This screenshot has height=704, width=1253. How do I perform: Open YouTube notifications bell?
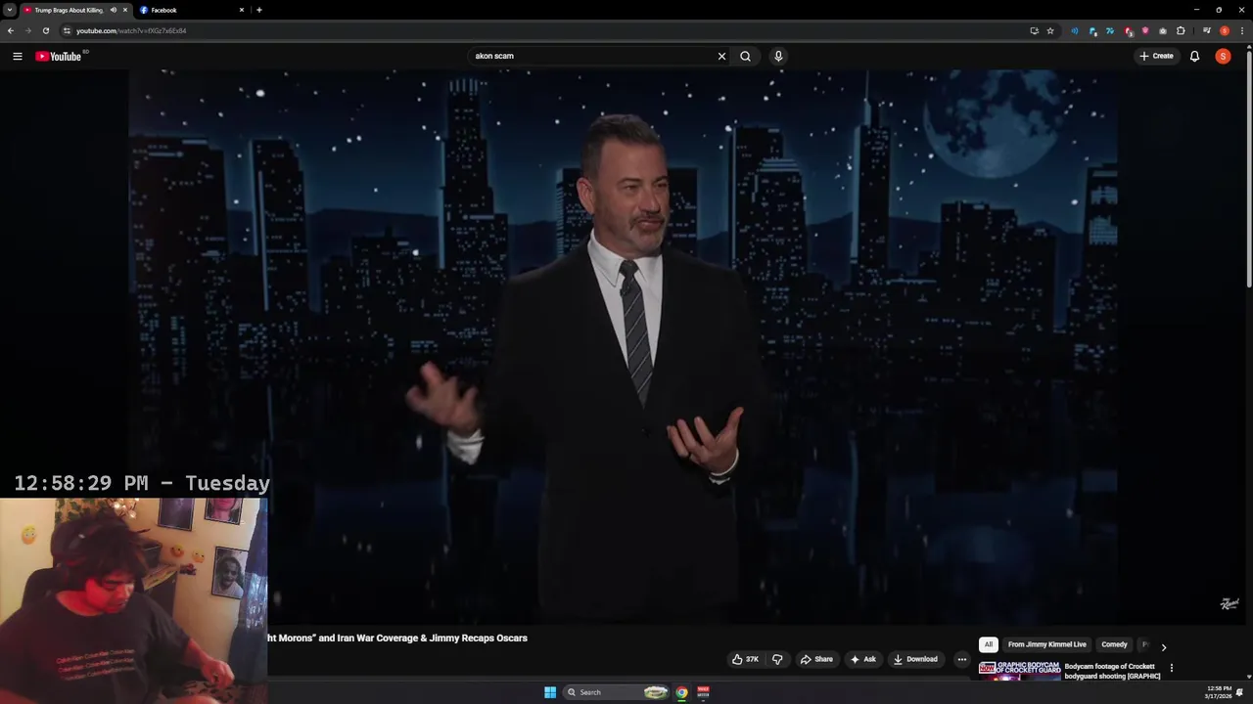pyautogui.click(x=1194, y=56)
